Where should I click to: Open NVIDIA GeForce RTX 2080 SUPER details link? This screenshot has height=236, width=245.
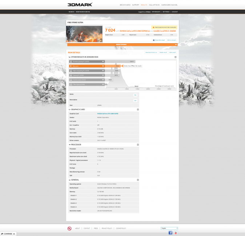click(x=108, y=114)
